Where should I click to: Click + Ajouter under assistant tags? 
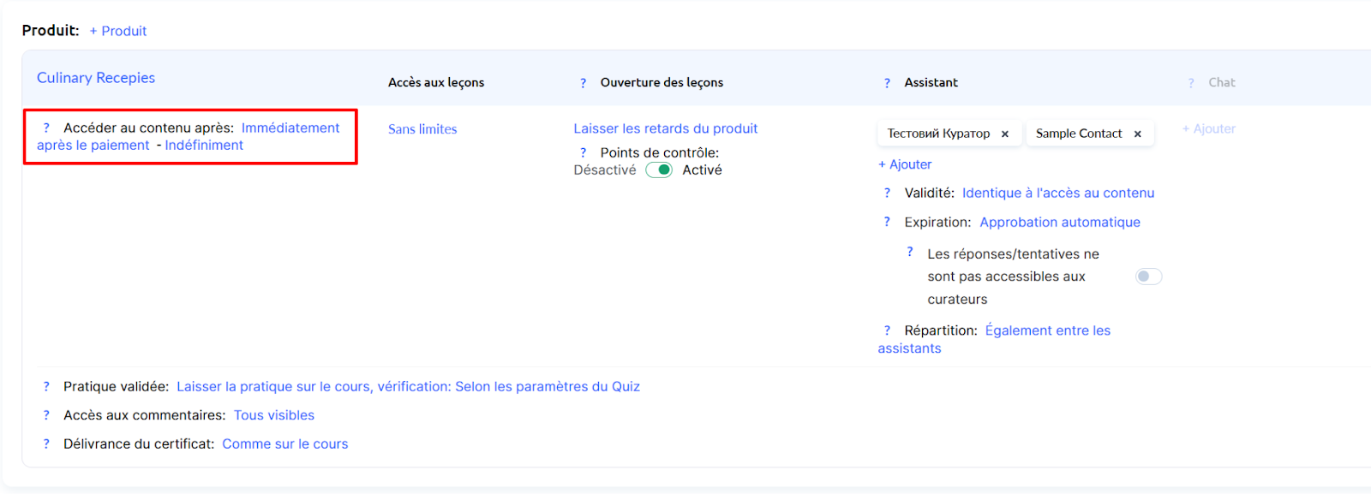click(x=904, y=164)
